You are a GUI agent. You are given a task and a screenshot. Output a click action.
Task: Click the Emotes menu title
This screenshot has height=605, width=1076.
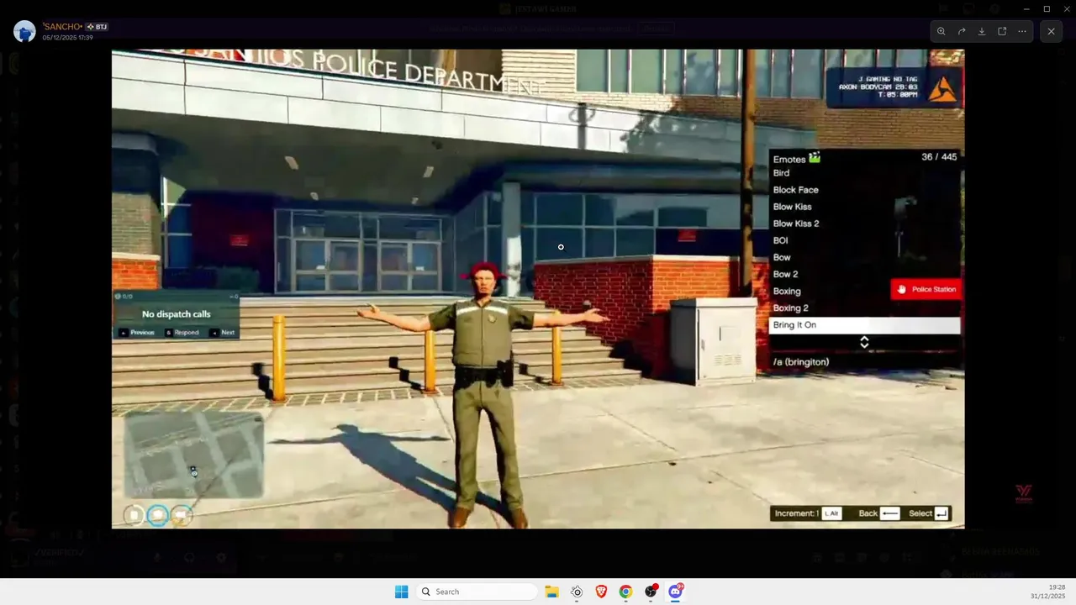pos(789,159)
